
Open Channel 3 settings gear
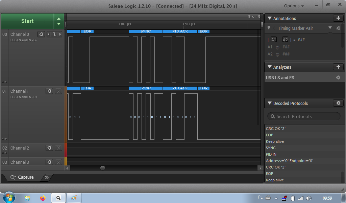(49, 162)
